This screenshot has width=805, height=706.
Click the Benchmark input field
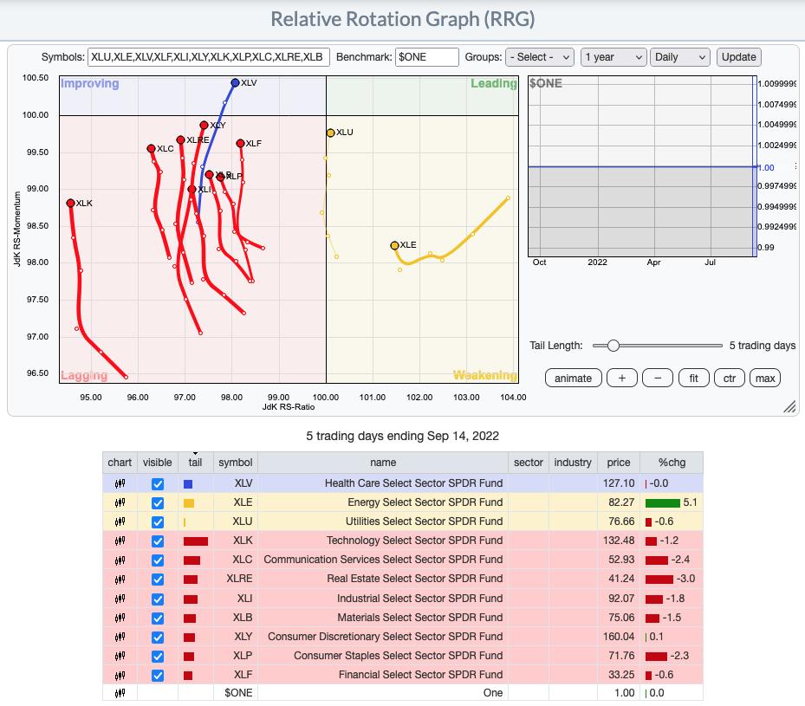pos(426,57)
